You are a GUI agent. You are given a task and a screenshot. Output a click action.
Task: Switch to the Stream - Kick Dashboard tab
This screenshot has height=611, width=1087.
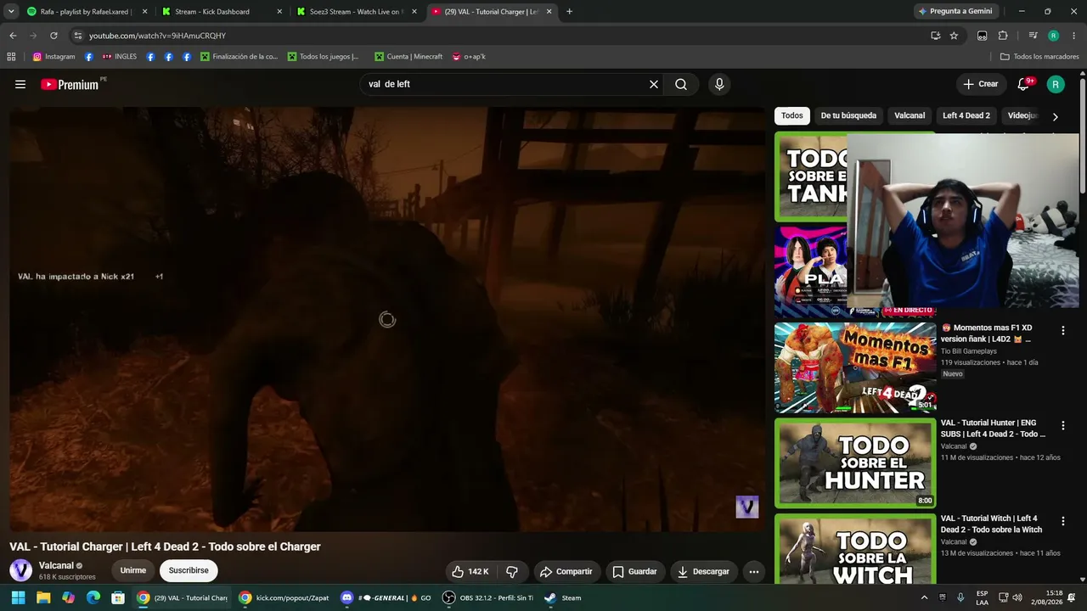221,12
